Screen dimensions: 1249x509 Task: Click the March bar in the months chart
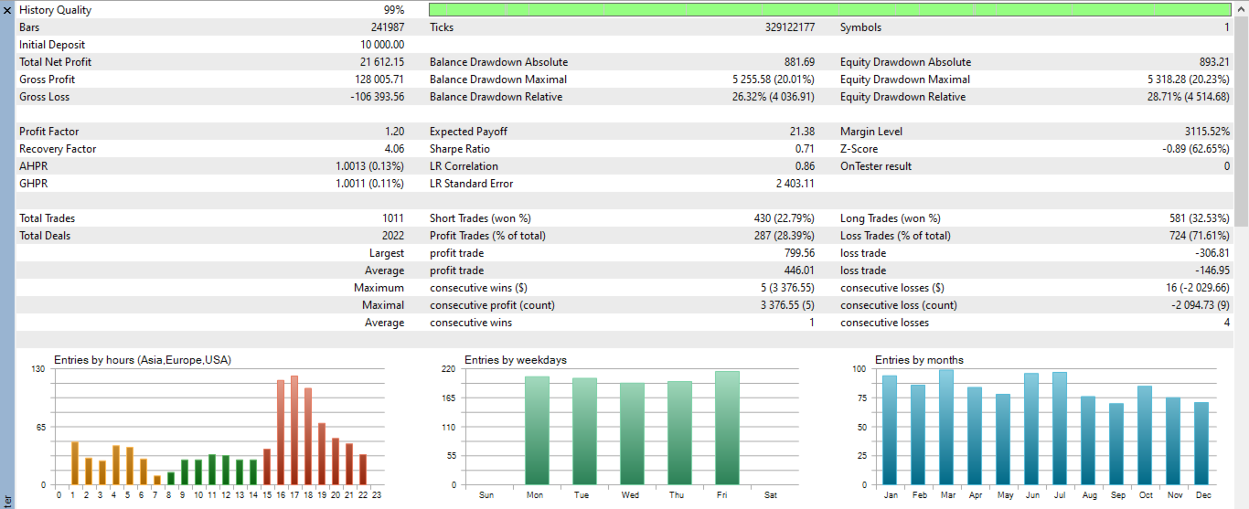click(946, 427)
